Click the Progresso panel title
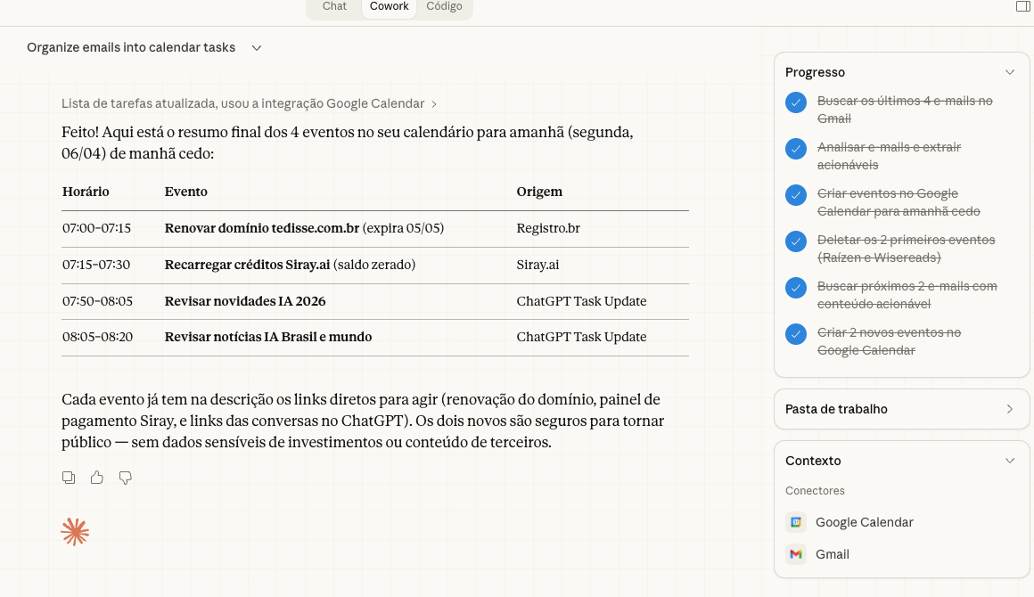 coord(815,72)
